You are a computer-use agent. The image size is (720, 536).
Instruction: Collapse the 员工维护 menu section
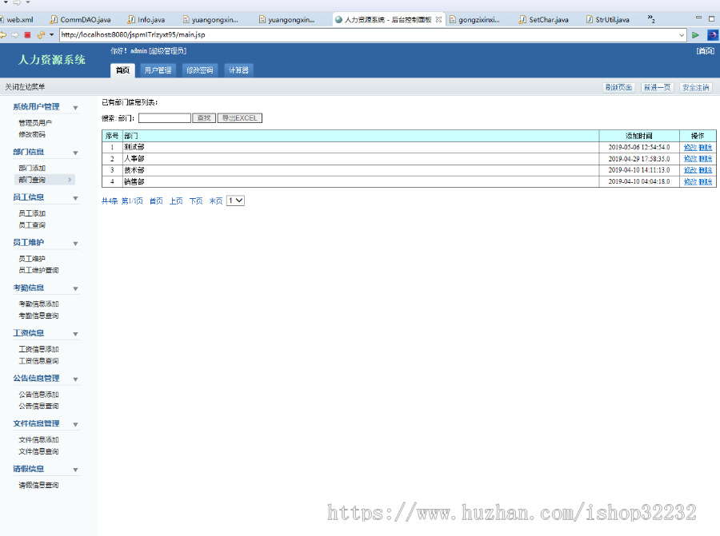click(x=75, y=244)
